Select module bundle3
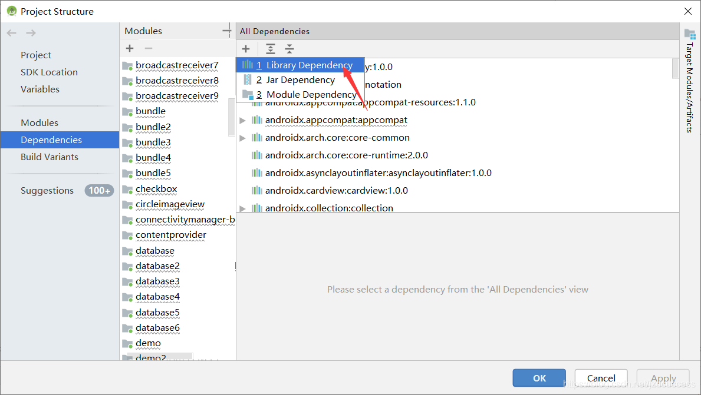 (x=153, y=142)
